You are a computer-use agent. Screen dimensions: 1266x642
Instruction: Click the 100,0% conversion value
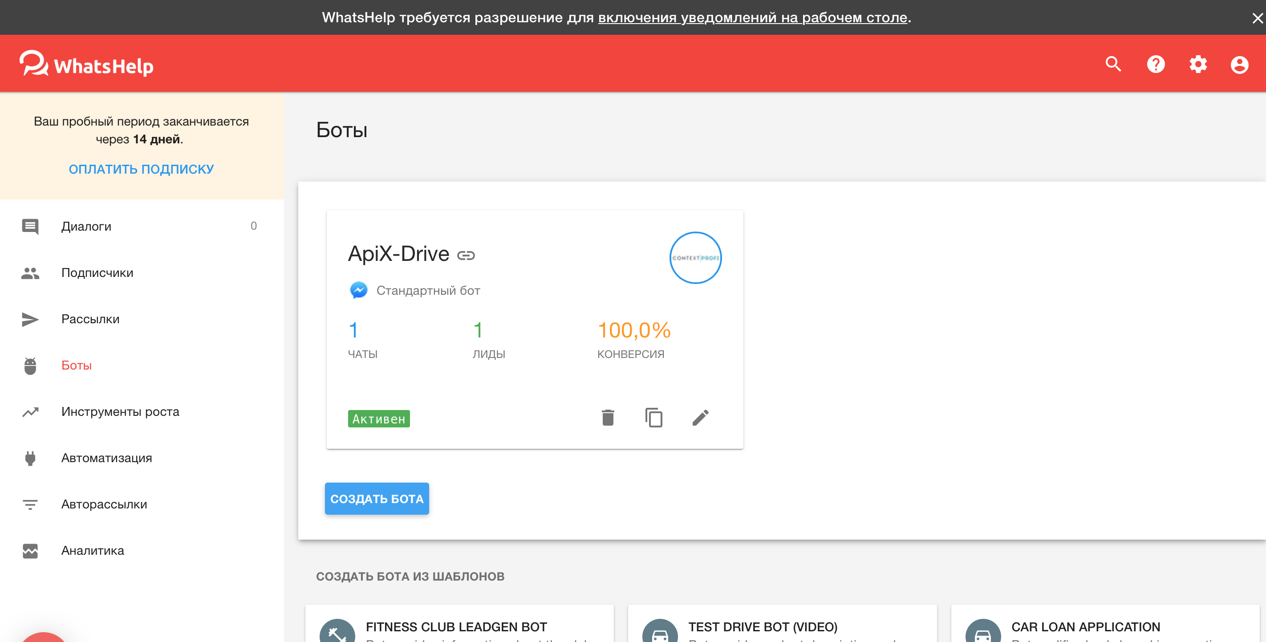[x=634, y=330]
